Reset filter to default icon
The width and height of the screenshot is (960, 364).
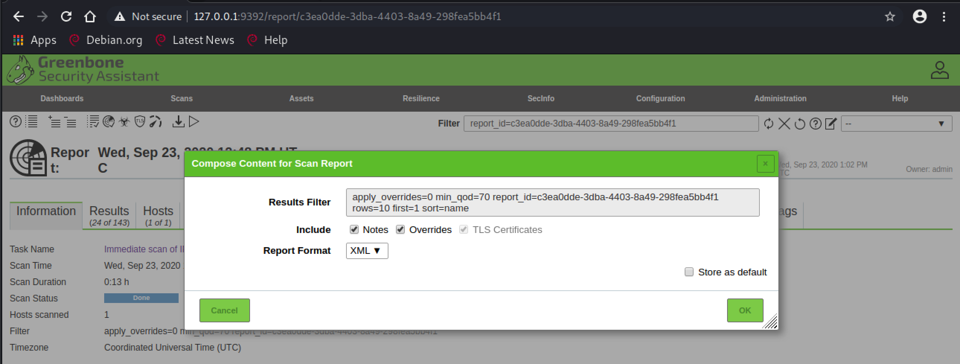[x=800, y=124]
